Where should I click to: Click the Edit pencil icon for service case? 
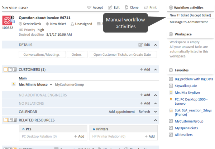click(111, 8)
